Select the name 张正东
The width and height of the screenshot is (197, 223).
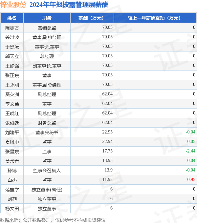pyautogui.click(x=12, y=75)
